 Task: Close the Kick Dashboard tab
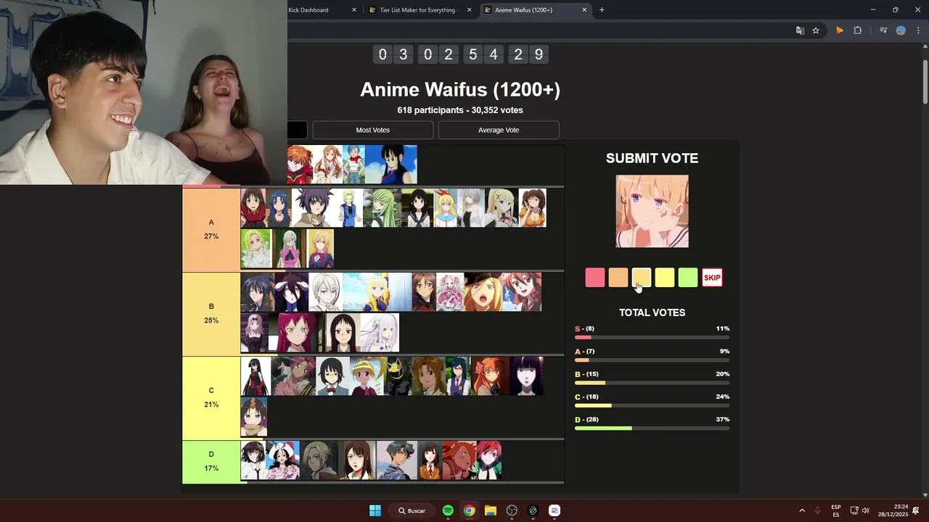[x=354, y=10]
